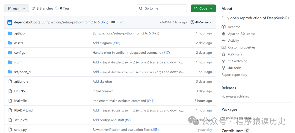295x133 pixels.
Task: Click the forks icon beside 481
Action: pos(224,68)
